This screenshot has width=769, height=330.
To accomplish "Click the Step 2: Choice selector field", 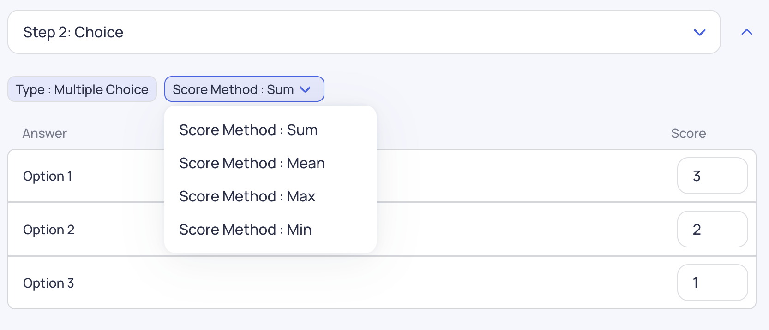I will [x=364, y=32].
